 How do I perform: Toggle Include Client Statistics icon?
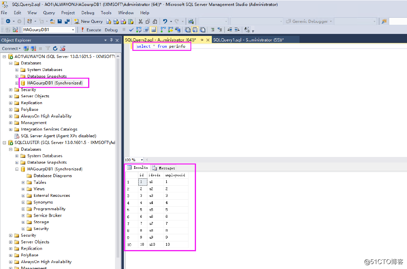click(x=178, y=30)
